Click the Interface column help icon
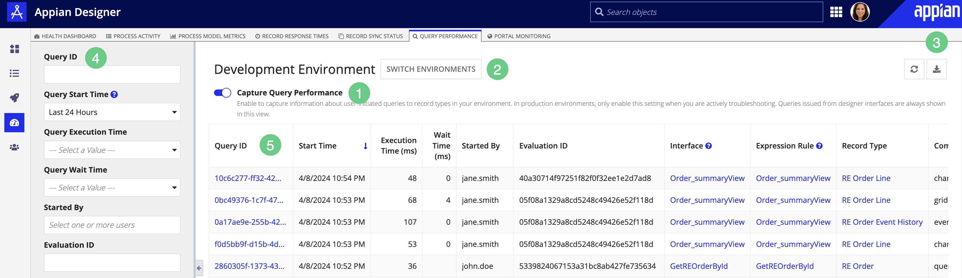This screenshot has height=278, width=962. point(708,146)
